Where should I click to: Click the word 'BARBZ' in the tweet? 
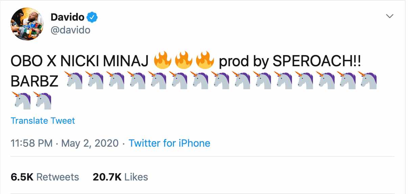click(x=35, y=81)
